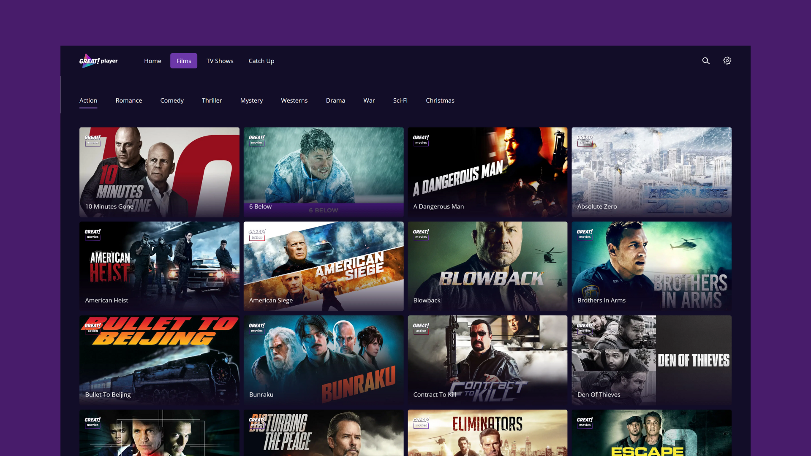811x456 pixels.
Task: Choose the Romance genre
Action: click(129, 100)
